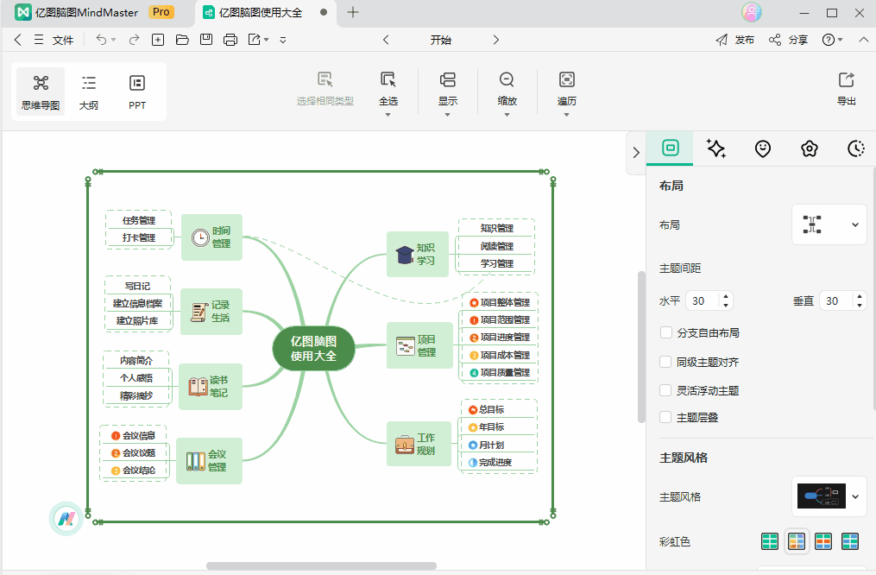Switch to PPT view mode

tap(137, 92)
